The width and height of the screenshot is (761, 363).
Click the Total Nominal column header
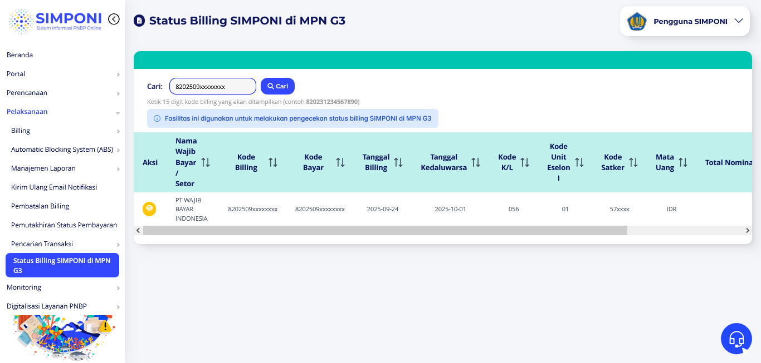pos(728,162)
